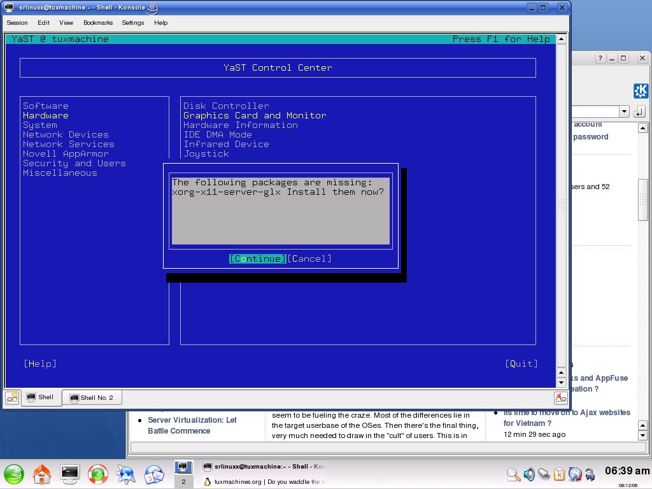This screenshot has width=652, height=489.
Task: Click the [Quit] button in YaST
Action: [521, 364]
